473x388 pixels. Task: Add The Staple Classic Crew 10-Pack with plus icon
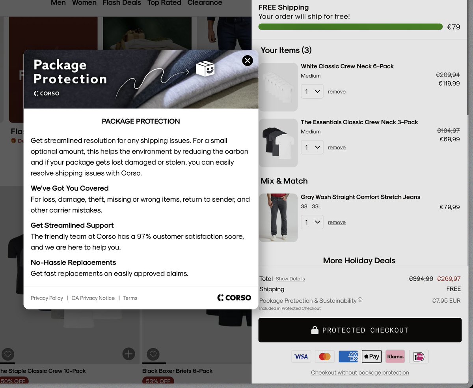pyautogui.click(x=128, y=354)
